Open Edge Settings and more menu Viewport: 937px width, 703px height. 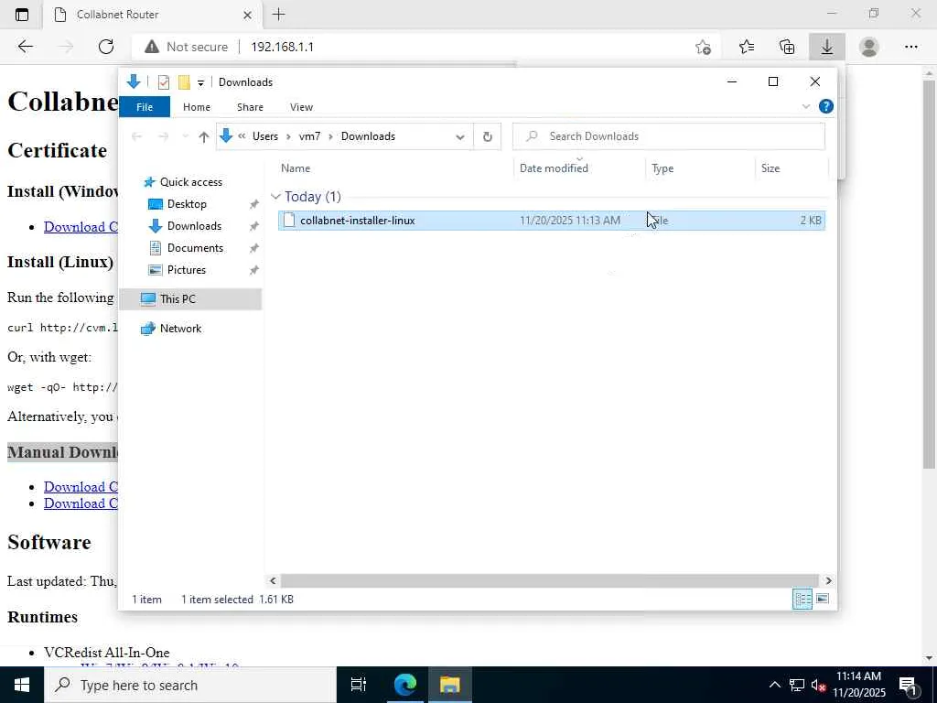pyautogui.click(x=910, y=47)
